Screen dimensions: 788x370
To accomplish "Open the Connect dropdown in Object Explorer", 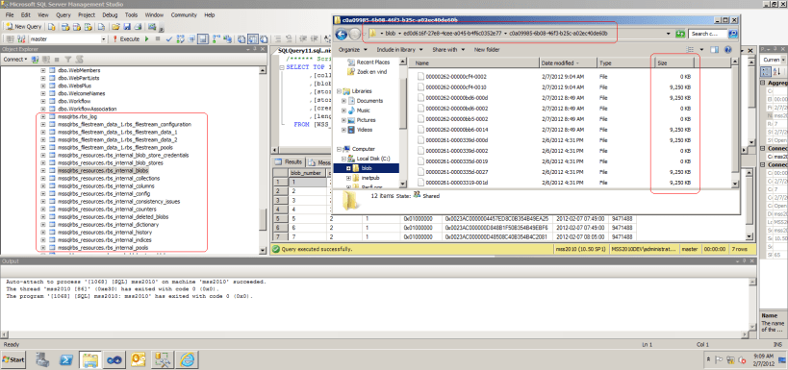I will pos(15,60).
